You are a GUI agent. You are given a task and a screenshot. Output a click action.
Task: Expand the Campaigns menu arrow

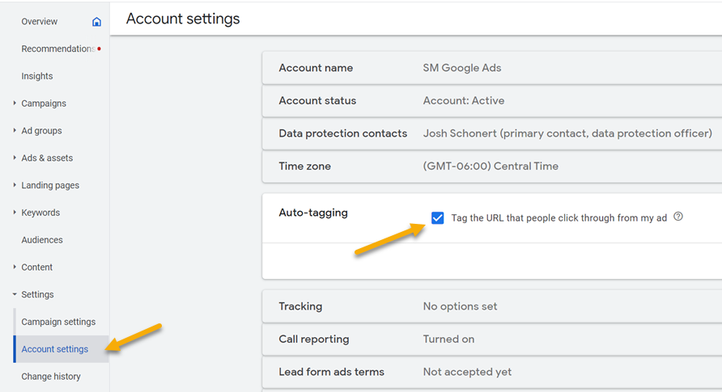[15, 103]
